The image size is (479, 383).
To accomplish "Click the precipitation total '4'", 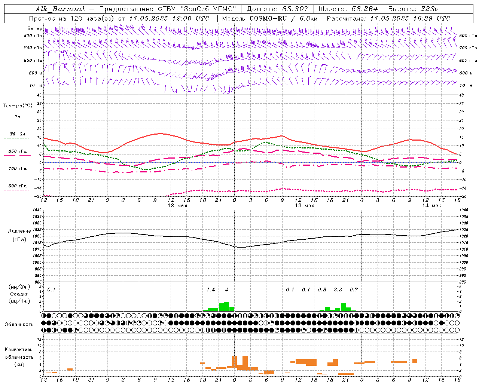I will coord(226,290).
